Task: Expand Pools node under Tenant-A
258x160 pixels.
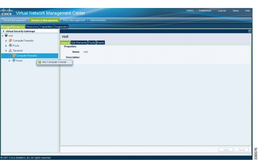Action: point(9,61)
